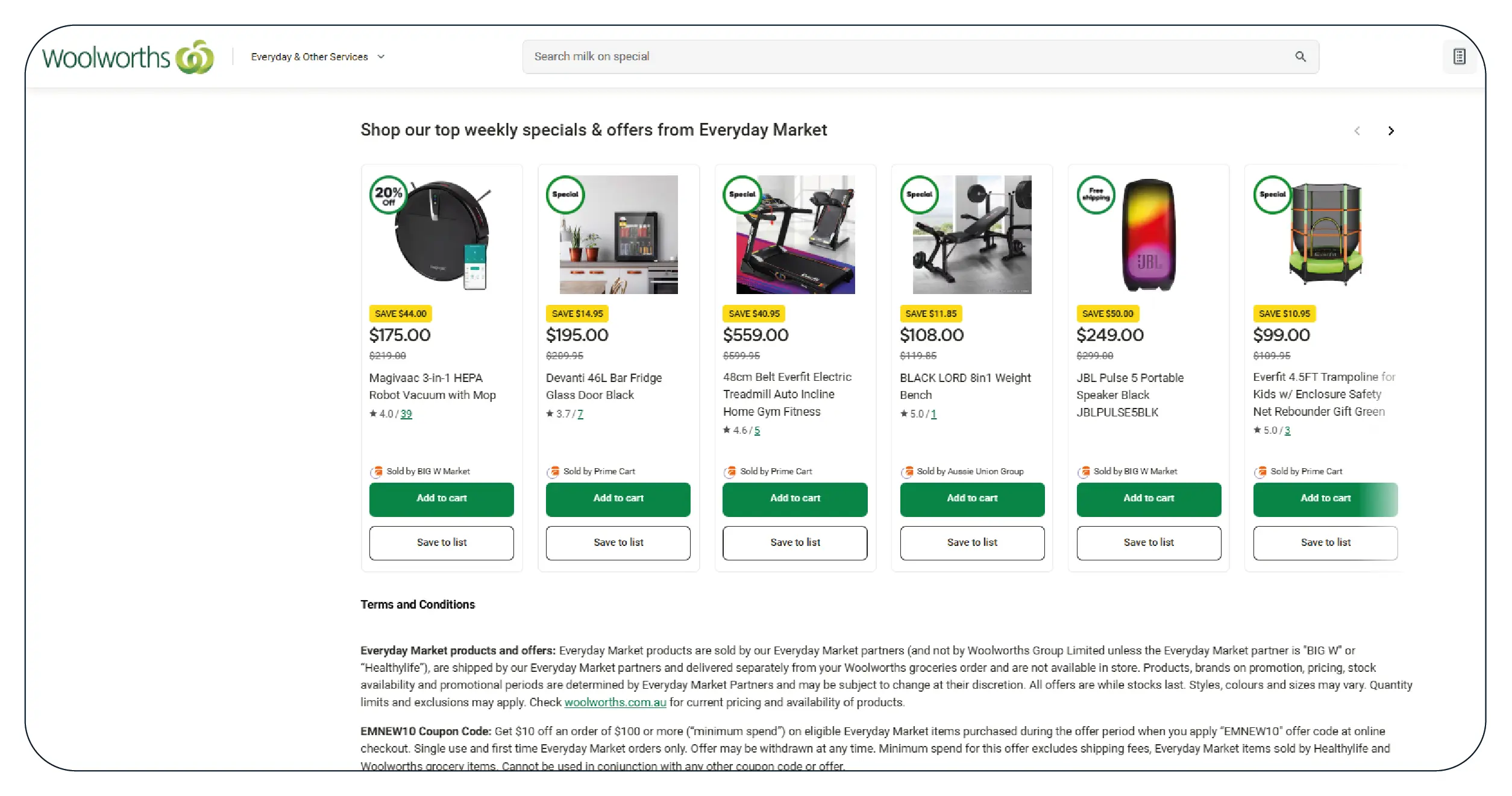Open Devanti 46L Bar Fridge title
Viewport: 1512px width, 796px height.
[603, 386]
